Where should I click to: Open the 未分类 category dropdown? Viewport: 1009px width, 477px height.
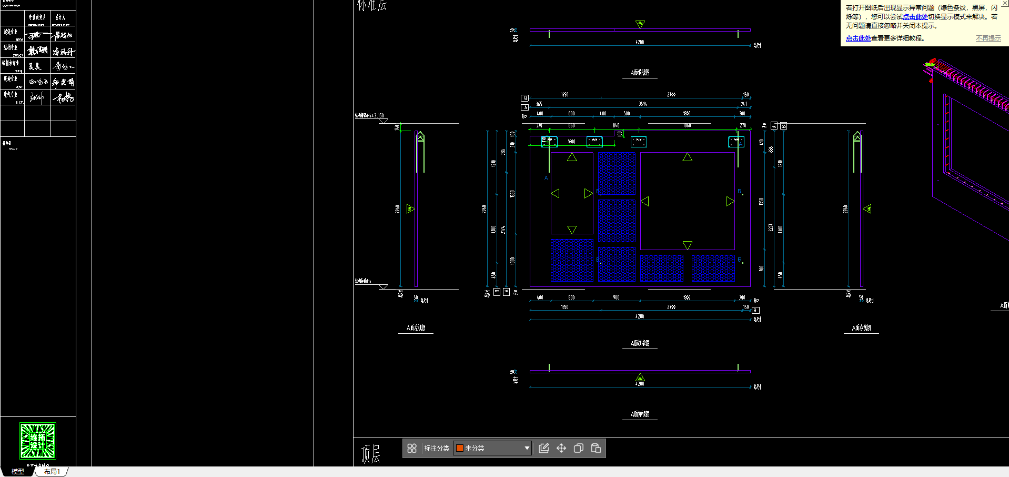(492, 448)
